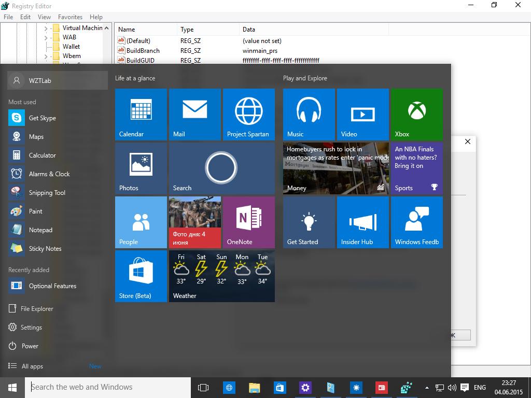Open the People tile
531x398 pixels.
pyautogui.click(x=141, y=222)
